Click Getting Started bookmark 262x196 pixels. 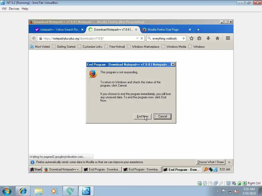[x=64, y=47]
